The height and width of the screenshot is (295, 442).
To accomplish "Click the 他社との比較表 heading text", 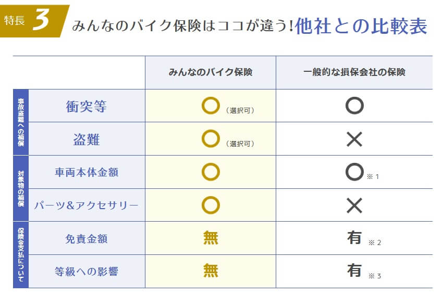I will click(361, 26).
